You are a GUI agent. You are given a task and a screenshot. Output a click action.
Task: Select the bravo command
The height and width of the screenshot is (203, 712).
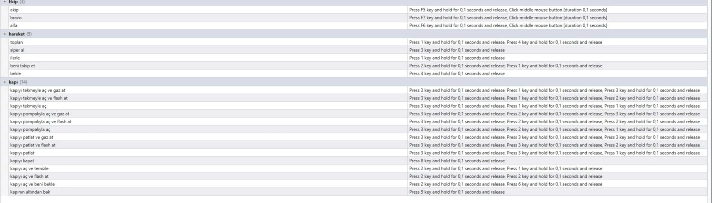[16, 18]
